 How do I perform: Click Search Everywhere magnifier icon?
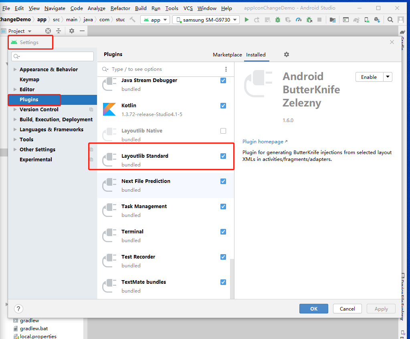390,20
